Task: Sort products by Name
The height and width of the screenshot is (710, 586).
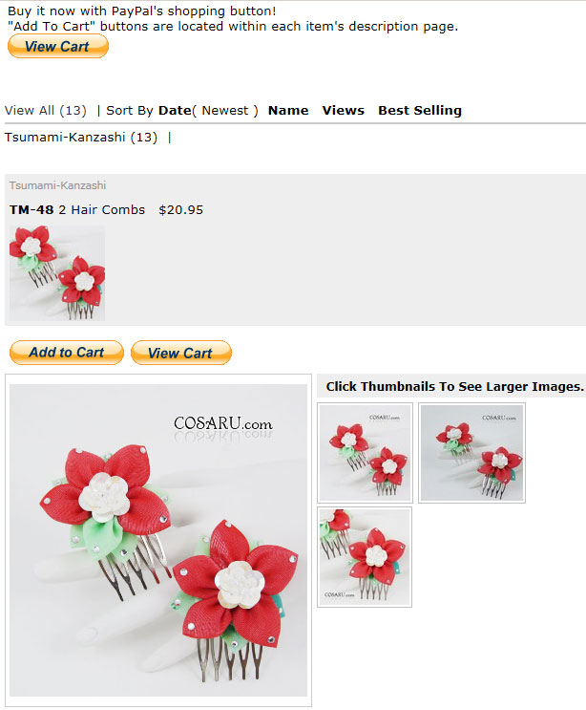Action: click(288, 111)
